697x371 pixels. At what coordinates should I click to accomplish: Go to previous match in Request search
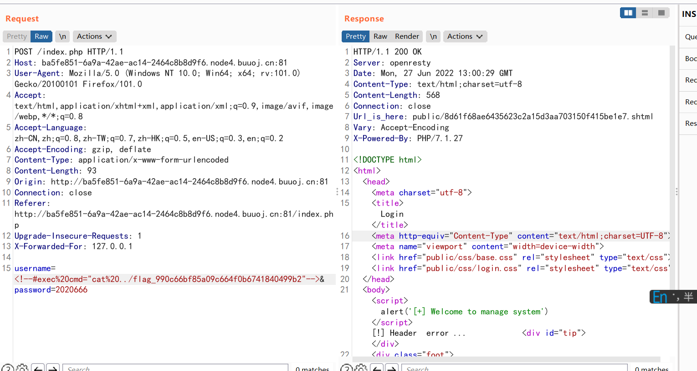(x=38, y=368)
